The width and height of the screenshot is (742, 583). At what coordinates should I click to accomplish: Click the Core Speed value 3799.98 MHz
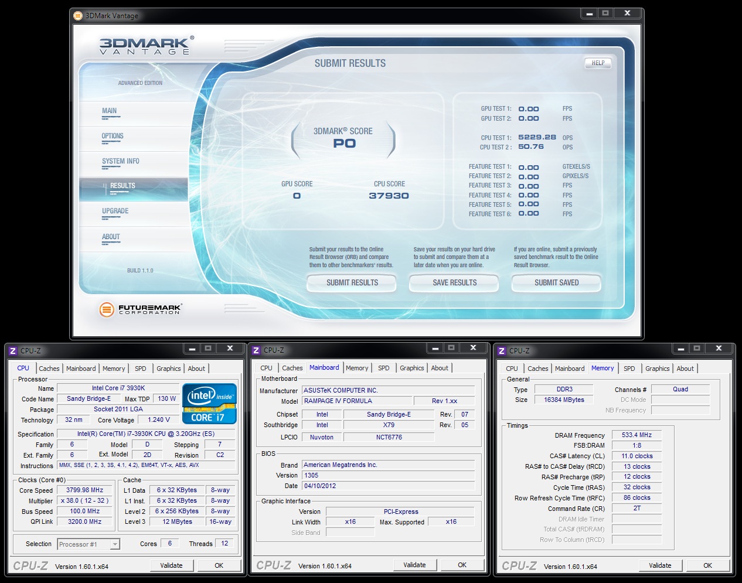(85, 490)
